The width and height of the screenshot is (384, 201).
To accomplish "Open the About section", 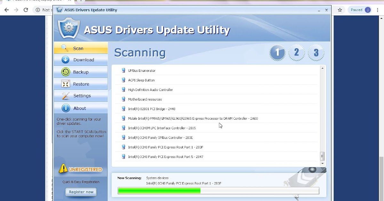I will 81,108.
